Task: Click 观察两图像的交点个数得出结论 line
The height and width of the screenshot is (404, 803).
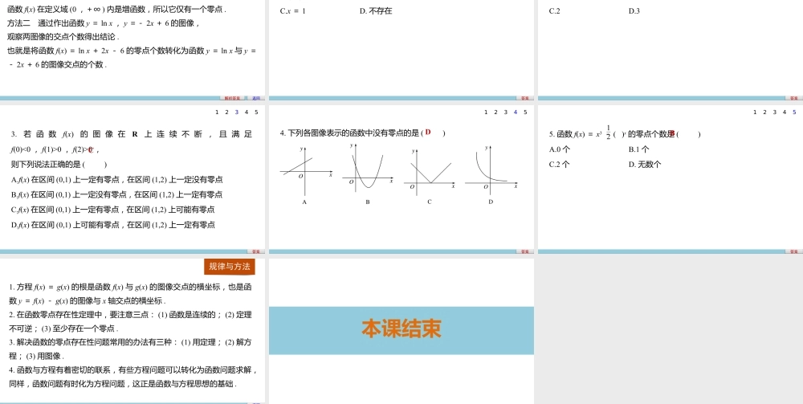Action: [x=63, y=37]
